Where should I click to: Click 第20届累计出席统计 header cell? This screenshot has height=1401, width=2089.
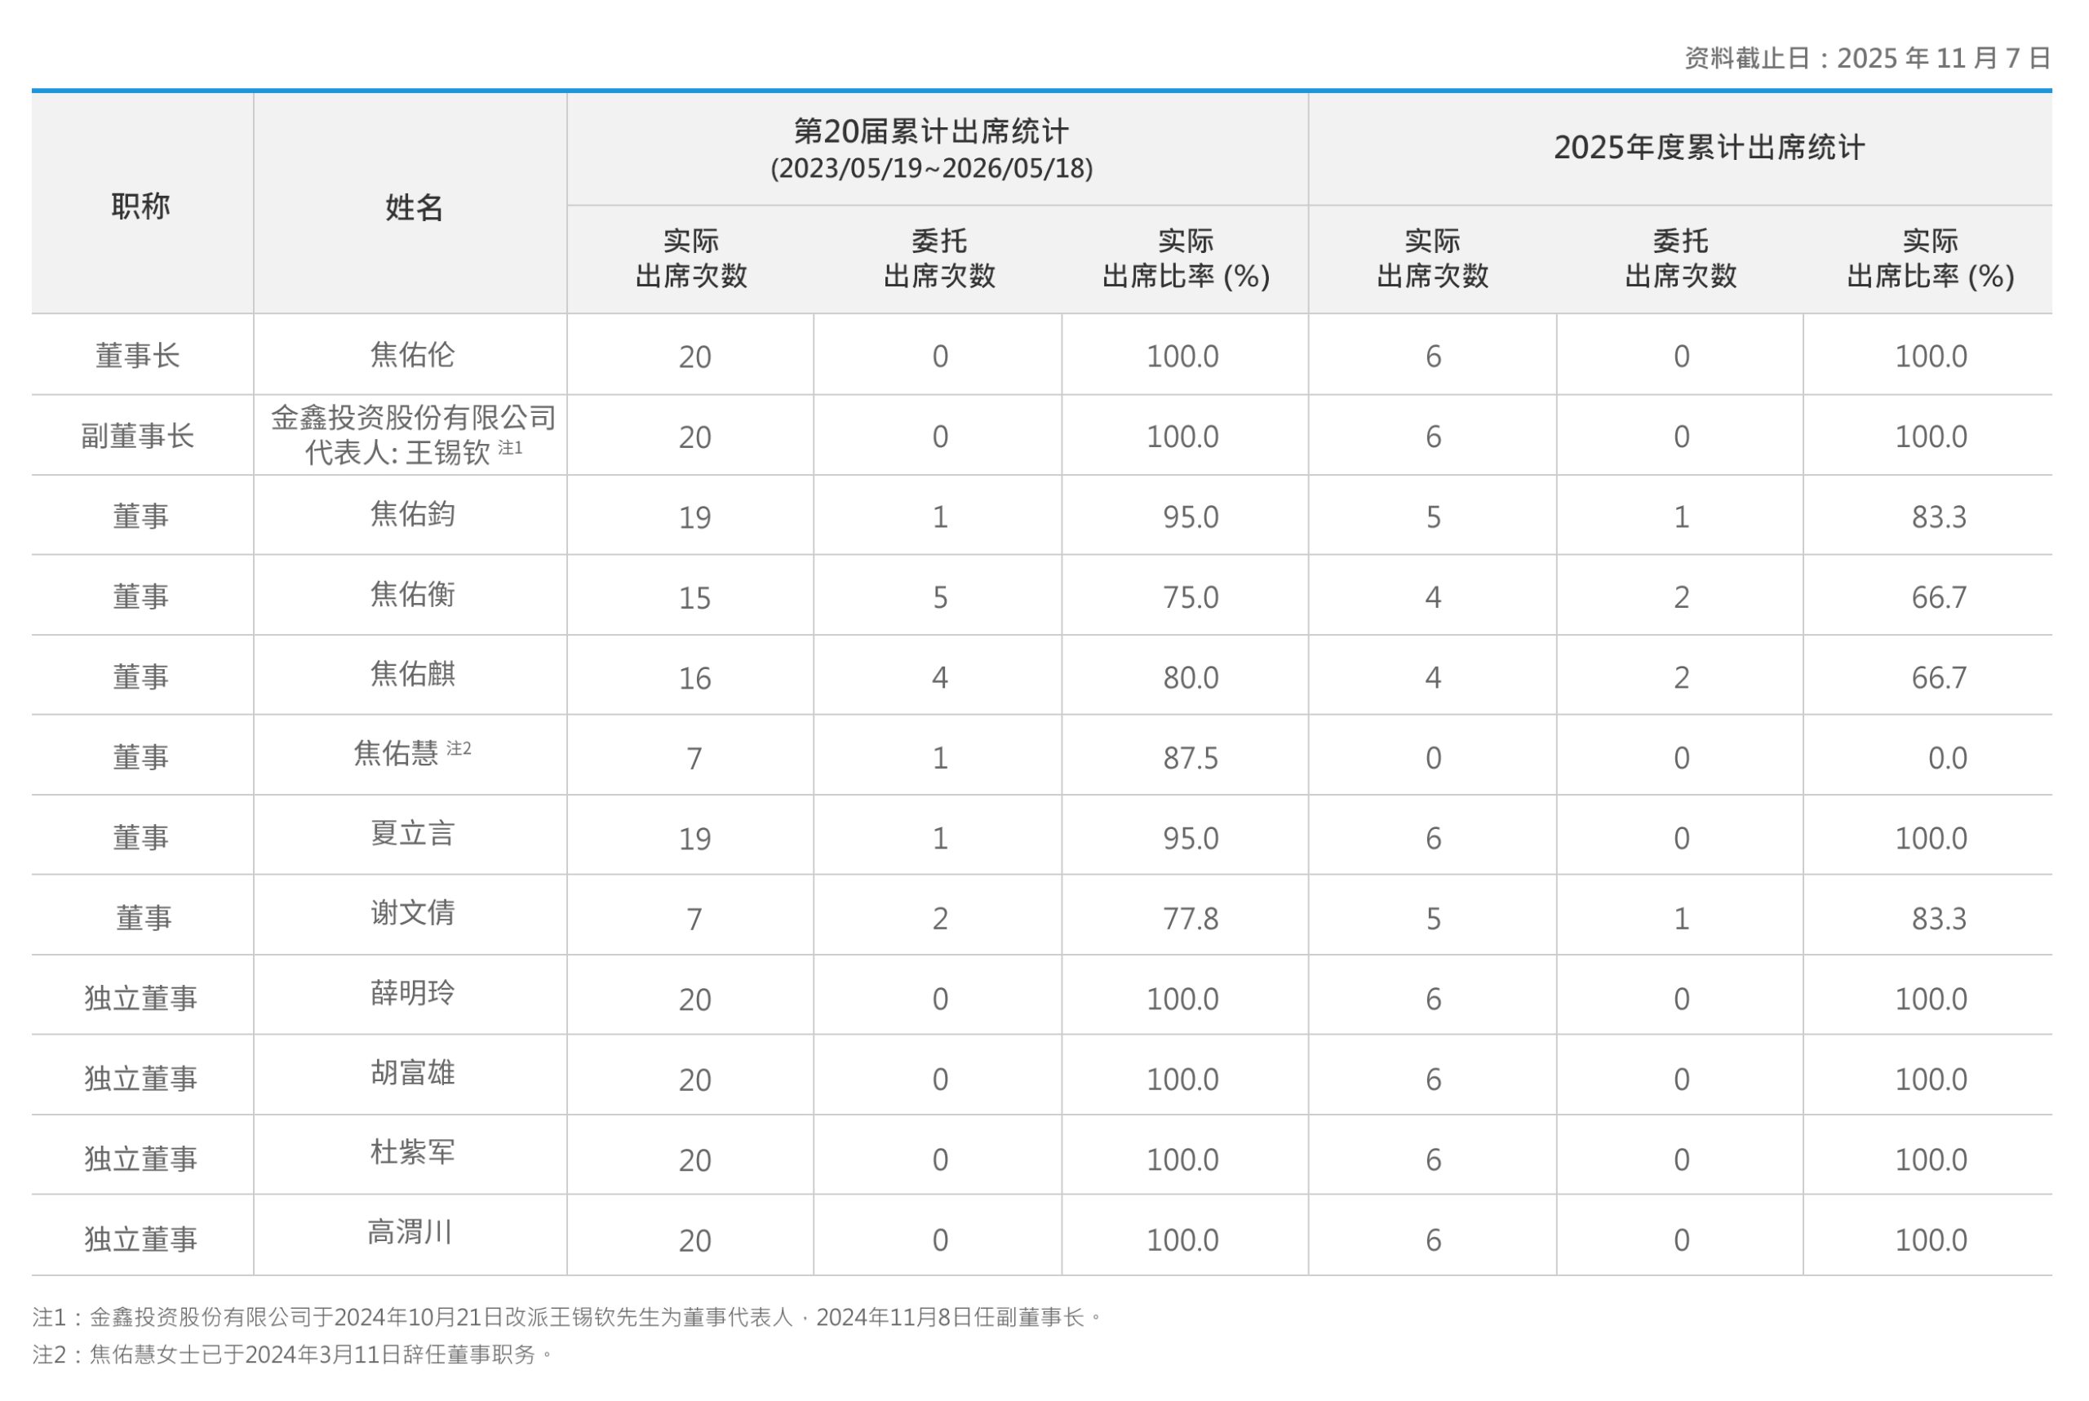(x=931, y=132)
